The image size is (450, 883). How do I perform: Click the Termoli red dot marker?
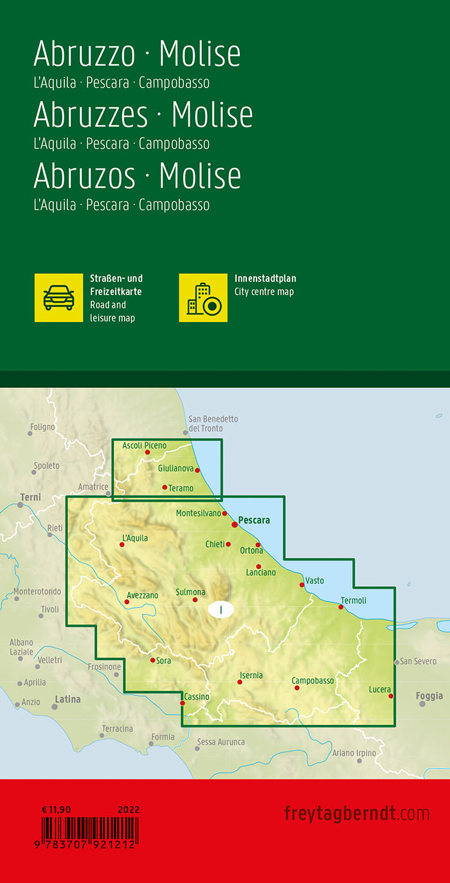[341, 607]
